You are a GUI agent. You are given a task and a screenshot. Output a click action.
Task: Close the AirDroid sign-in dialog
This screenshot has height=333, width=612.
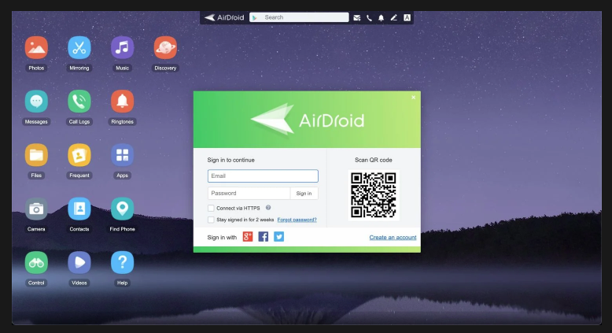tap(413, 98)
